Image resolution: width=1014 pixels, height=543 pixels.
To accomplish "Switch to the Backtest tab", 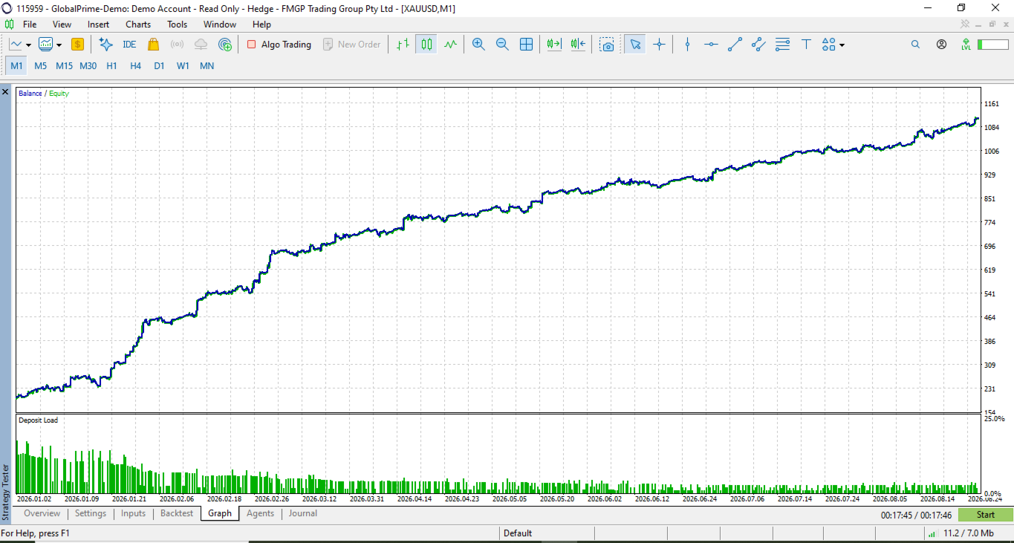I will click(177, 513).
